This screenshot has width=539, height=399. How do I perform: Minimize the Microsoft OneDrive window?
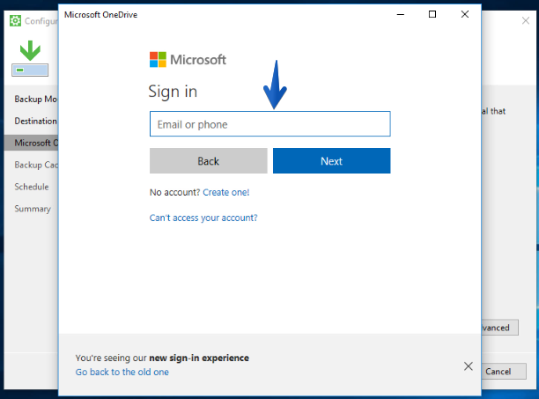401,14
